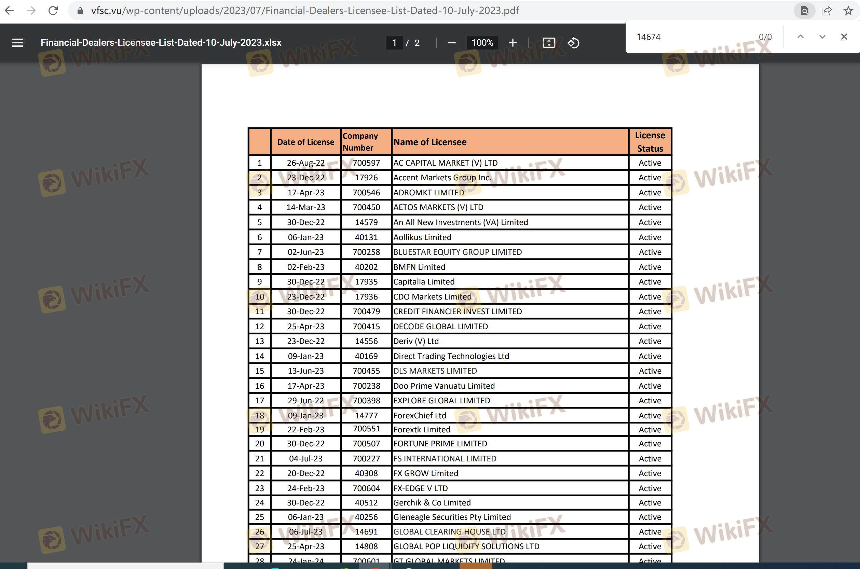This screenshot has height=569, width=860.
Task: Close the find bar
Action: pyautogui.click(x=844, y=37)
